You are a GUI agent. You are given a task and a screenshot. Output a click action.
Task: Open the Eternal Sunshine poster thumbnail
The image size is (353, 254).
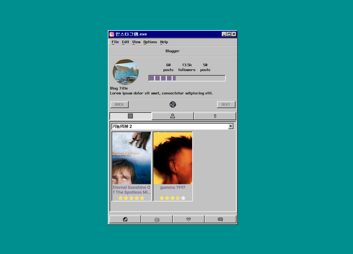132,158
